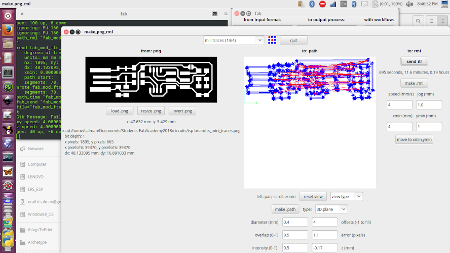This screenshot has height=253, width=450.
Task: Click the overlap (0-1) input field
Action: tap(295, 235)
